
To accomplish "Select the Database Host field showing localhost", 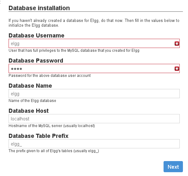I will (x=94, y=118).
